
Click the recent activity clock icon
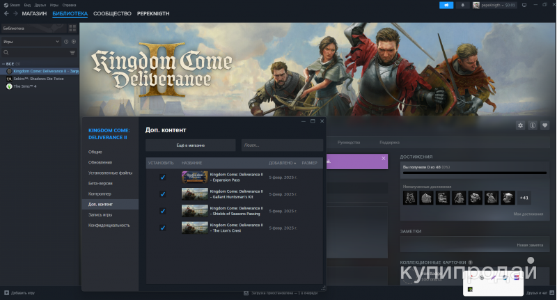[x=66, y=42]
